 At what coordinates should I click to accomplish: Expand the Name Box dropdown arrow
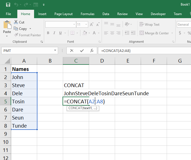(x=55, y=50)
